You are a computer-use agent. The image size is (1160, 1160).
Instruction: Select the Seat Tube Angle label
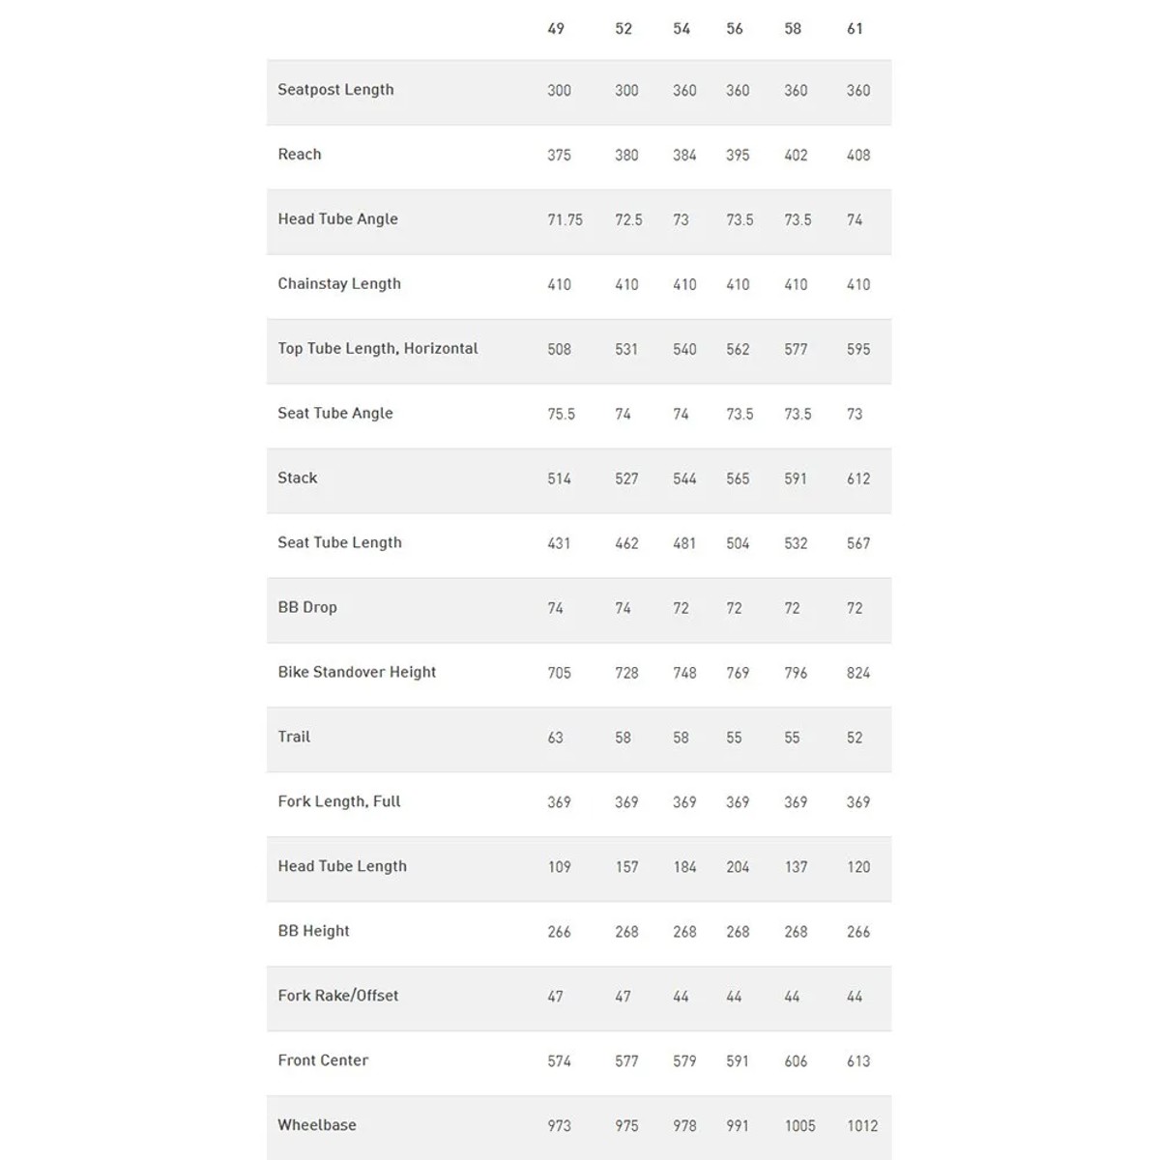tap(335, 414)
